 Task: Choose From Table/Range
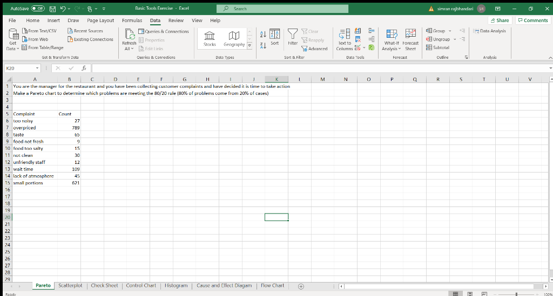coord(42,47)
